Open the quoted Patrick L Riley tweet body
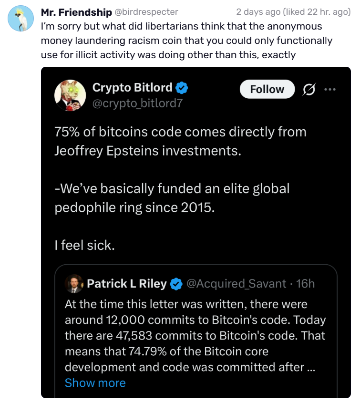Viewport: 360px width, 403px height. tap(195, 336)
